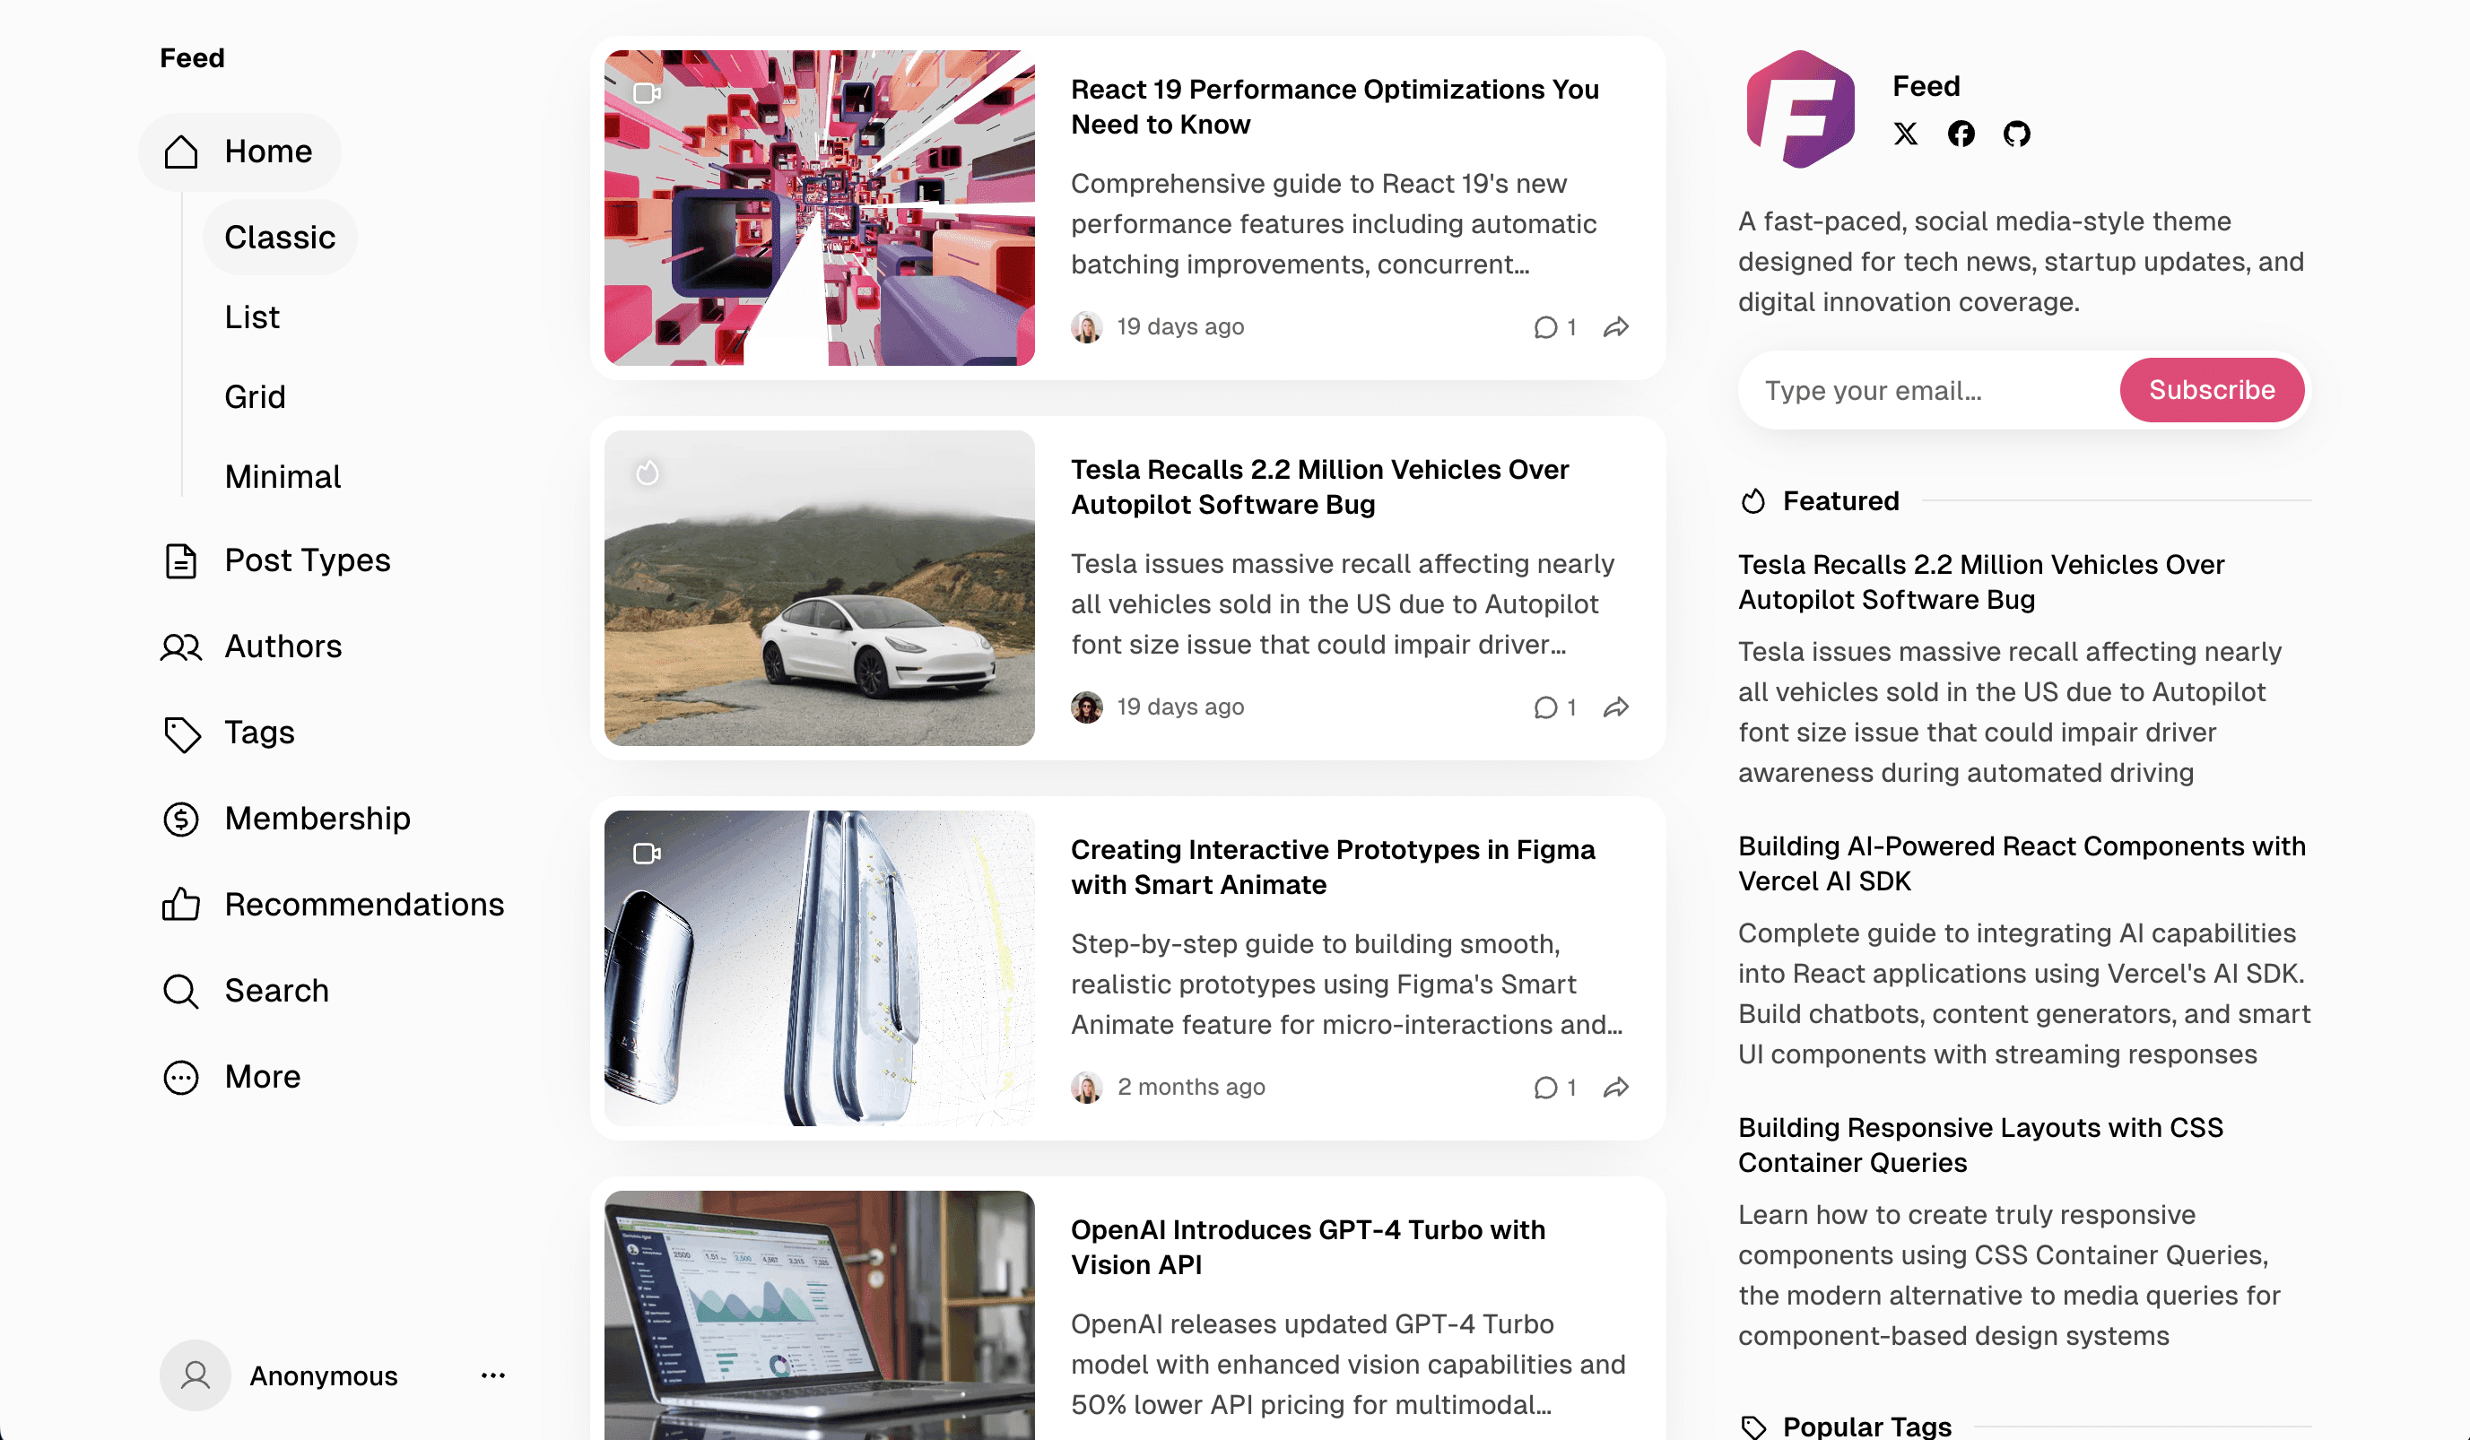Screen dimensions: 2470x1440
Task: Click the Search magnifier in the sidebar
Action: [x=180, y=991]
